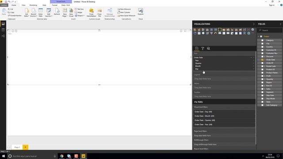The image size is (283, 159).
Task: Add a new page with plus button
Action: (26, 147)
